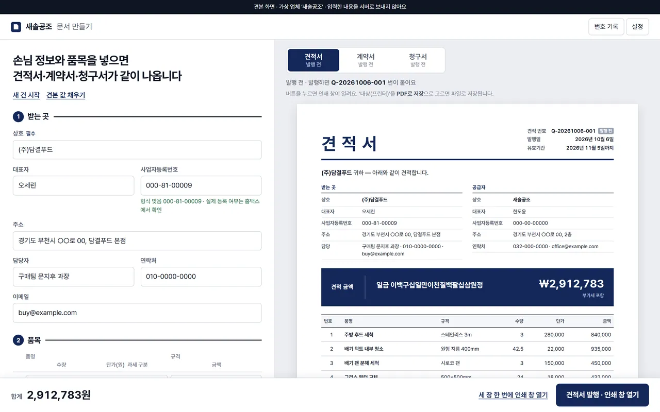Switch to the 청구서 tab
The height and width of the screenshot is (412, 660).
(x=418, y=60)
